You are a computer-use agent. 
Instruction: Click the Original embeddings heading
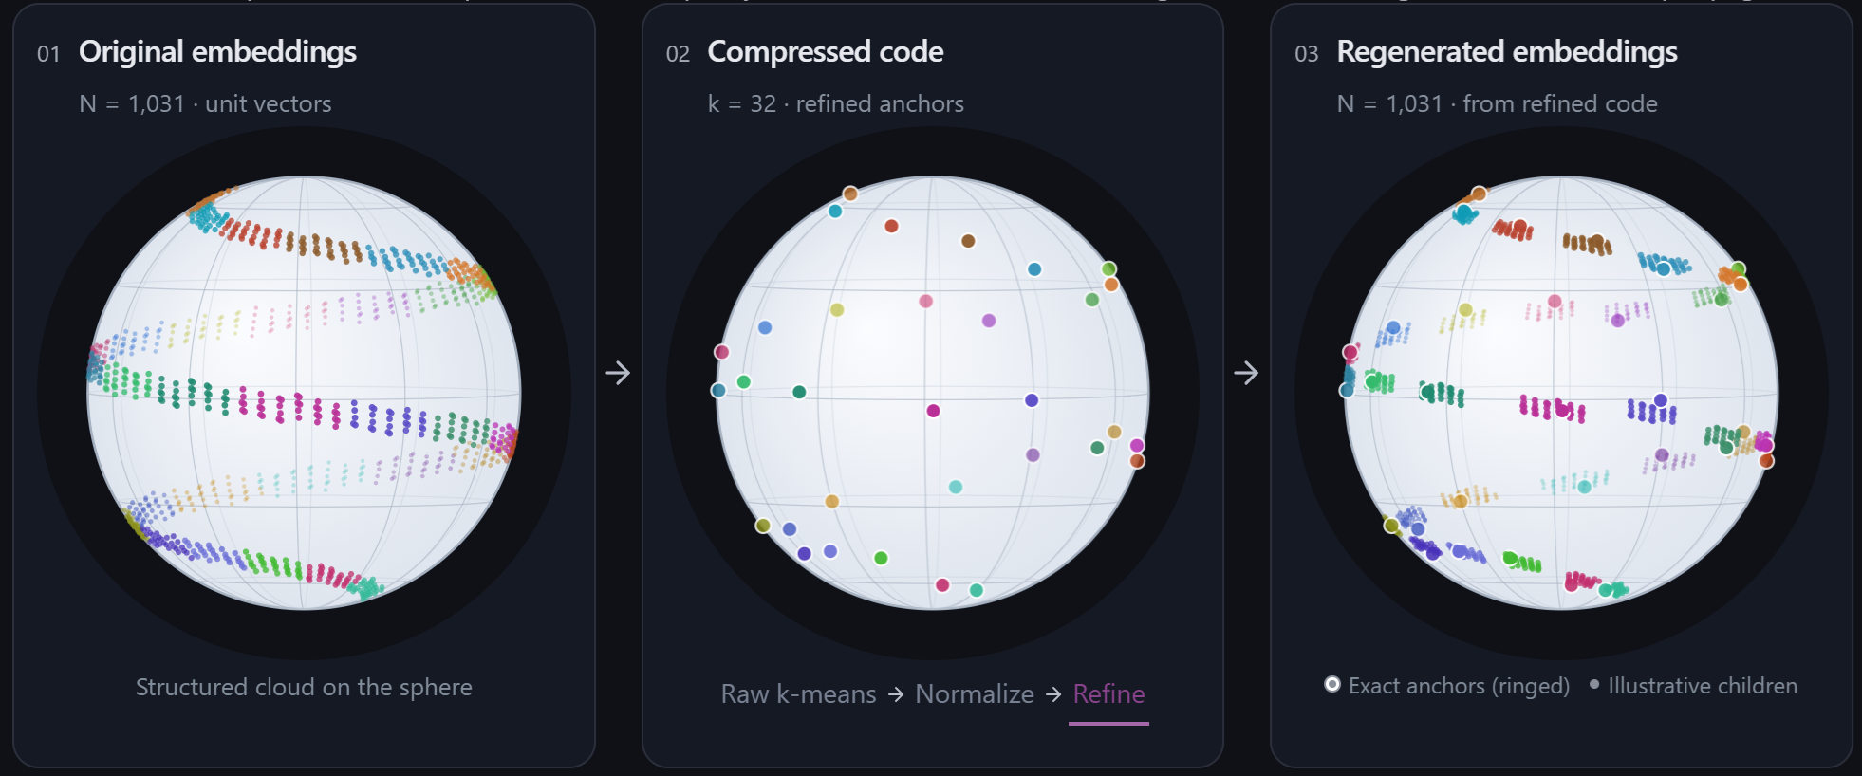217,51
